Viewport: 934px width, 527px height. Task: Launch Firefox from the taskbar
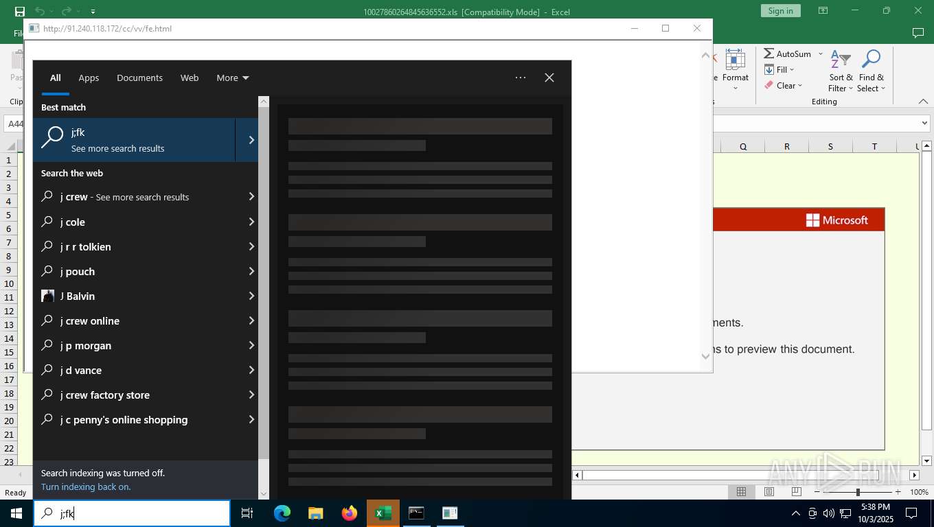coord(350,513)
